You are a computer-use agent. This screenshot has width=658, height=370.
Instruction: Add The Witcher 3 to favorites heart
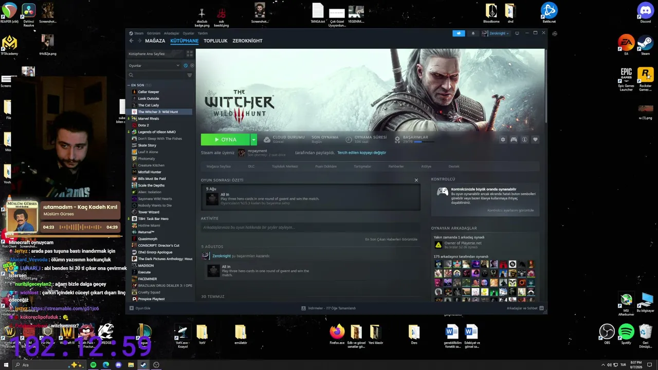coord(535,139)
